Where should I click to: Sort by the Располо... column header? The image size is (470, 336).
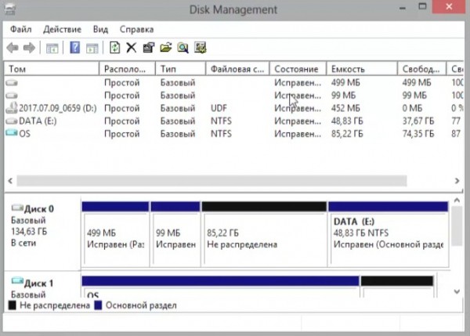[128, 69]
